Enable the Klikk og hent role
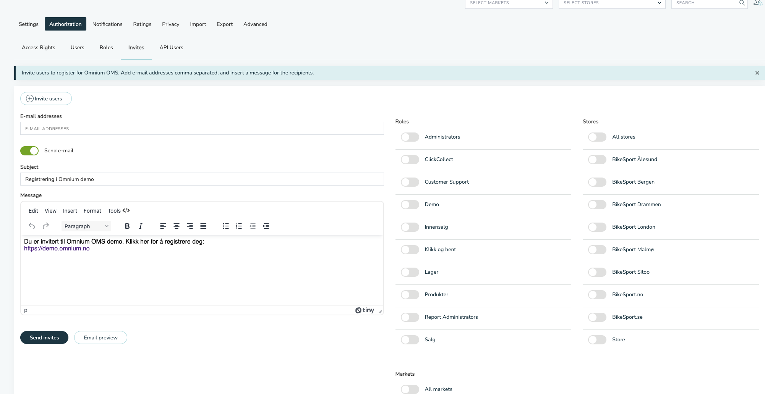The height and width of the screenshot is (394, 765). coord(410,250)
